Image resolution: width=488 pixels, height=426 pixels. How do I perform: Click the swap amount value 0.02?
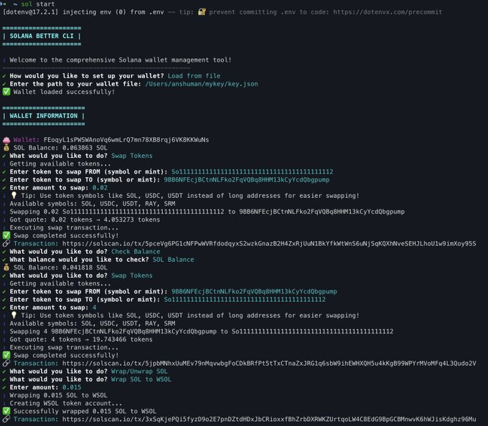click(x=100, y=188)
